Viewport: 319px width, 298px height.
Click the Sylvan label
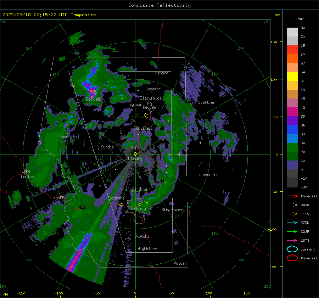[x=136, y=105]
